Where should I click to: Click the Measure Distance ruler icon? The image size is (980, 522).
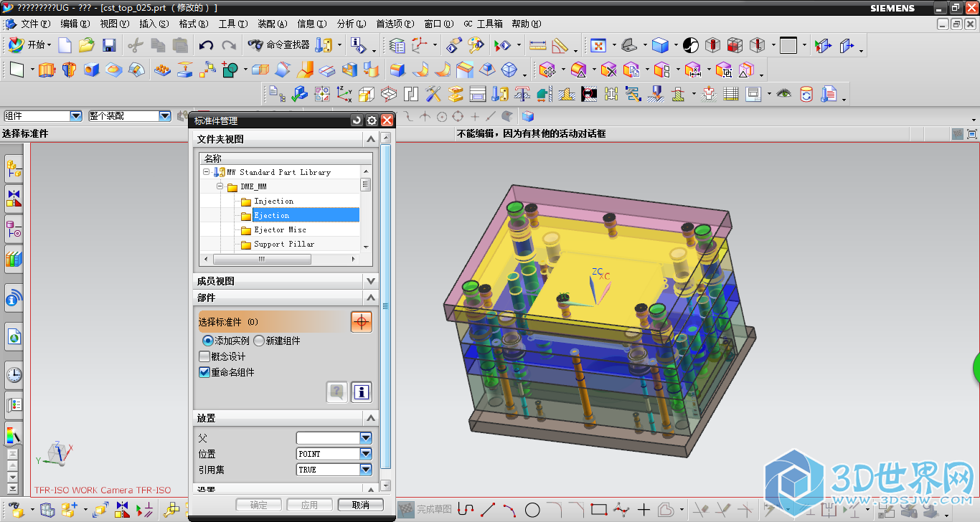537,45
